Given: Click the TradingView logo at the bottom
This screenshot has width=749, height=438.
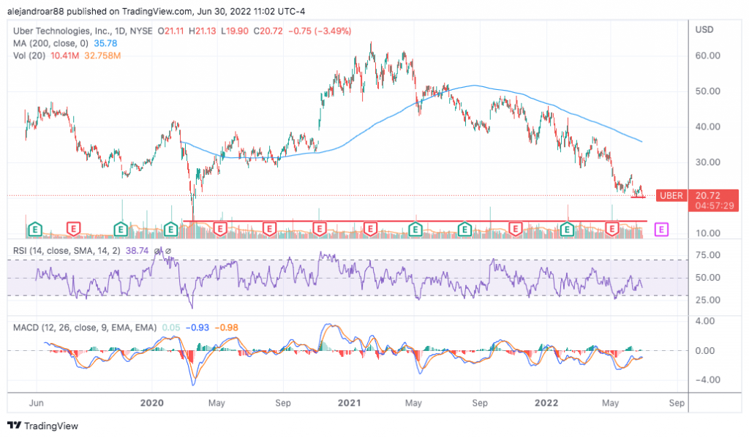Looking at the screenshot, I should 43,426.
